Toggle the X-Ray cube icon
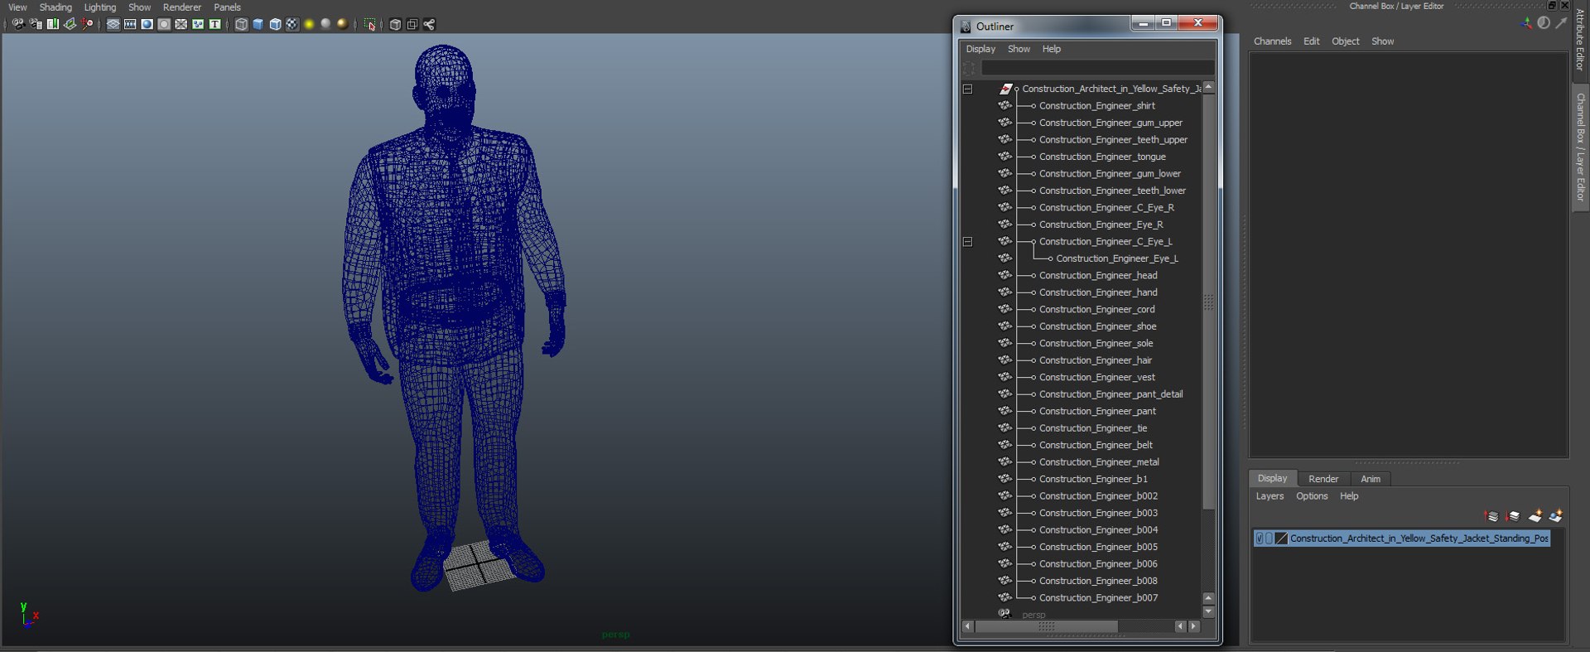Screen dimensions: 1590x652 [395, 24]
